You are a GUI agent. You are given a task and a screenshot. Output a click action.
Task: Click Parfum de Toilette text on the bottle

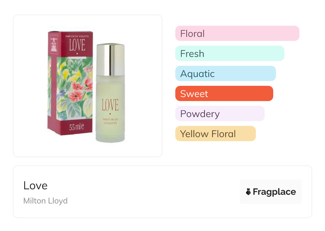[110, 121]
